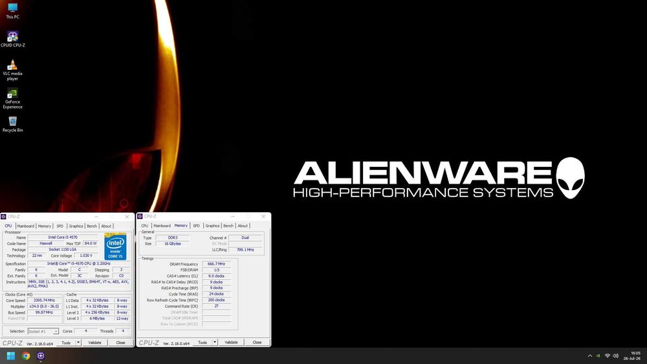The width and height of the screenshot is (647, 364).
Task: Click the Intel Core i5 logo badge
Action: point(115,246)
